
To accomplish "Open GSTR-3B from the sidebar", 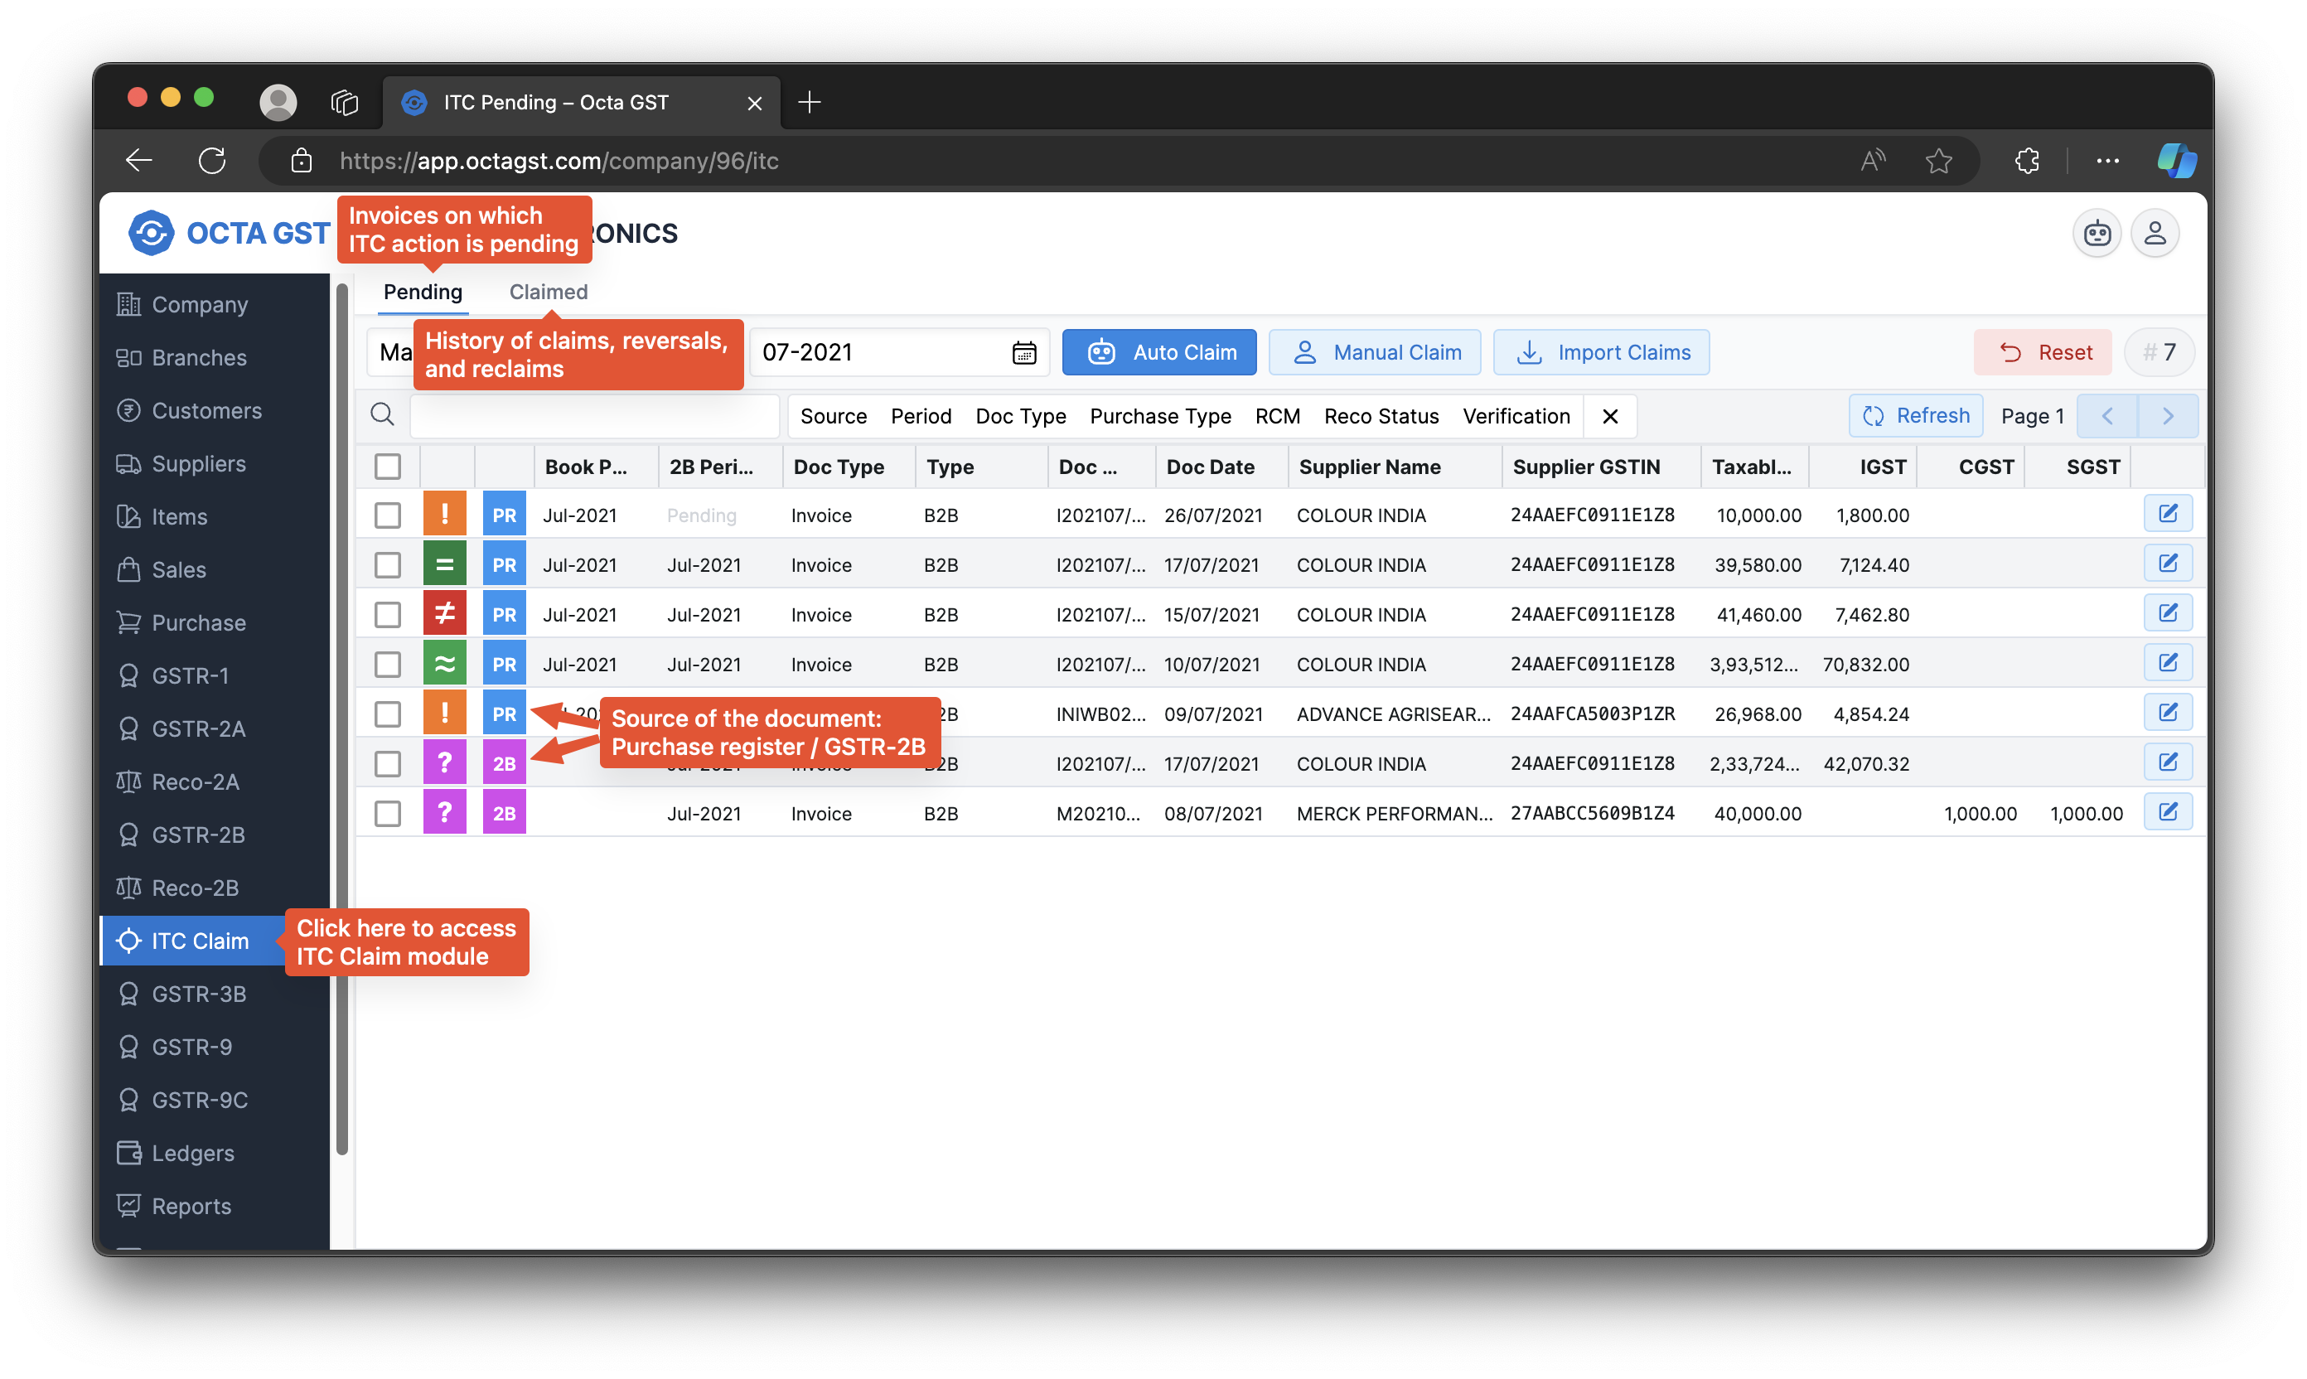I will coord(199,994).
